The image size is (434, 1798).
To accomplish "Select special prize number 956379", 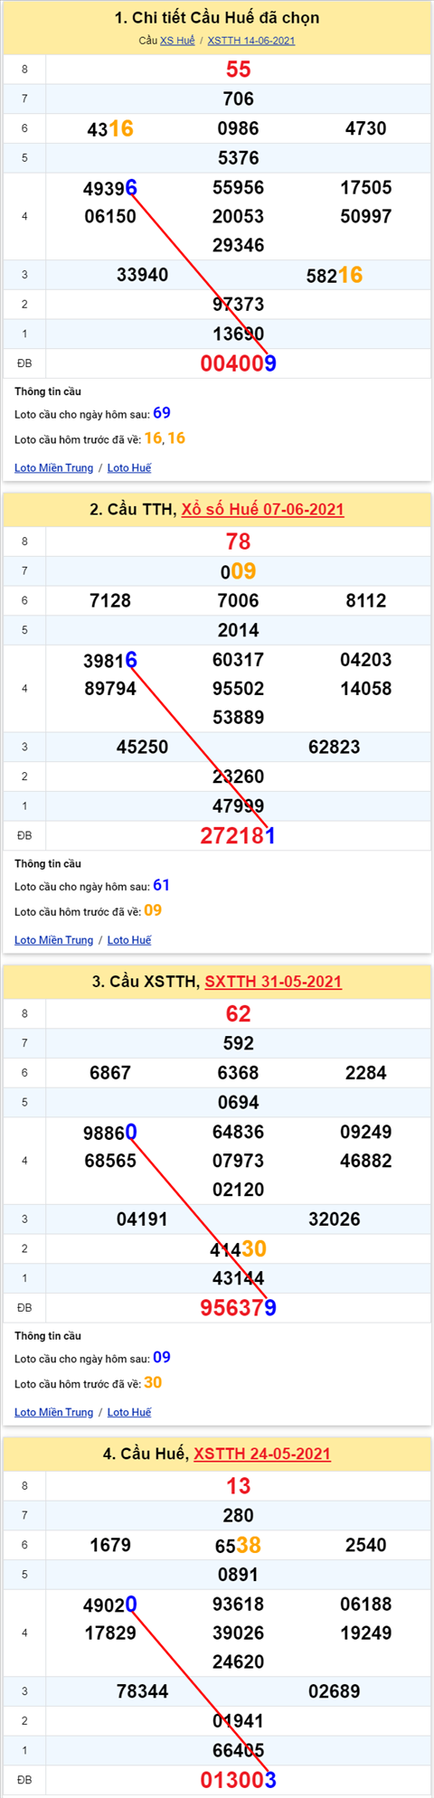I will [x=239, y=1307].
